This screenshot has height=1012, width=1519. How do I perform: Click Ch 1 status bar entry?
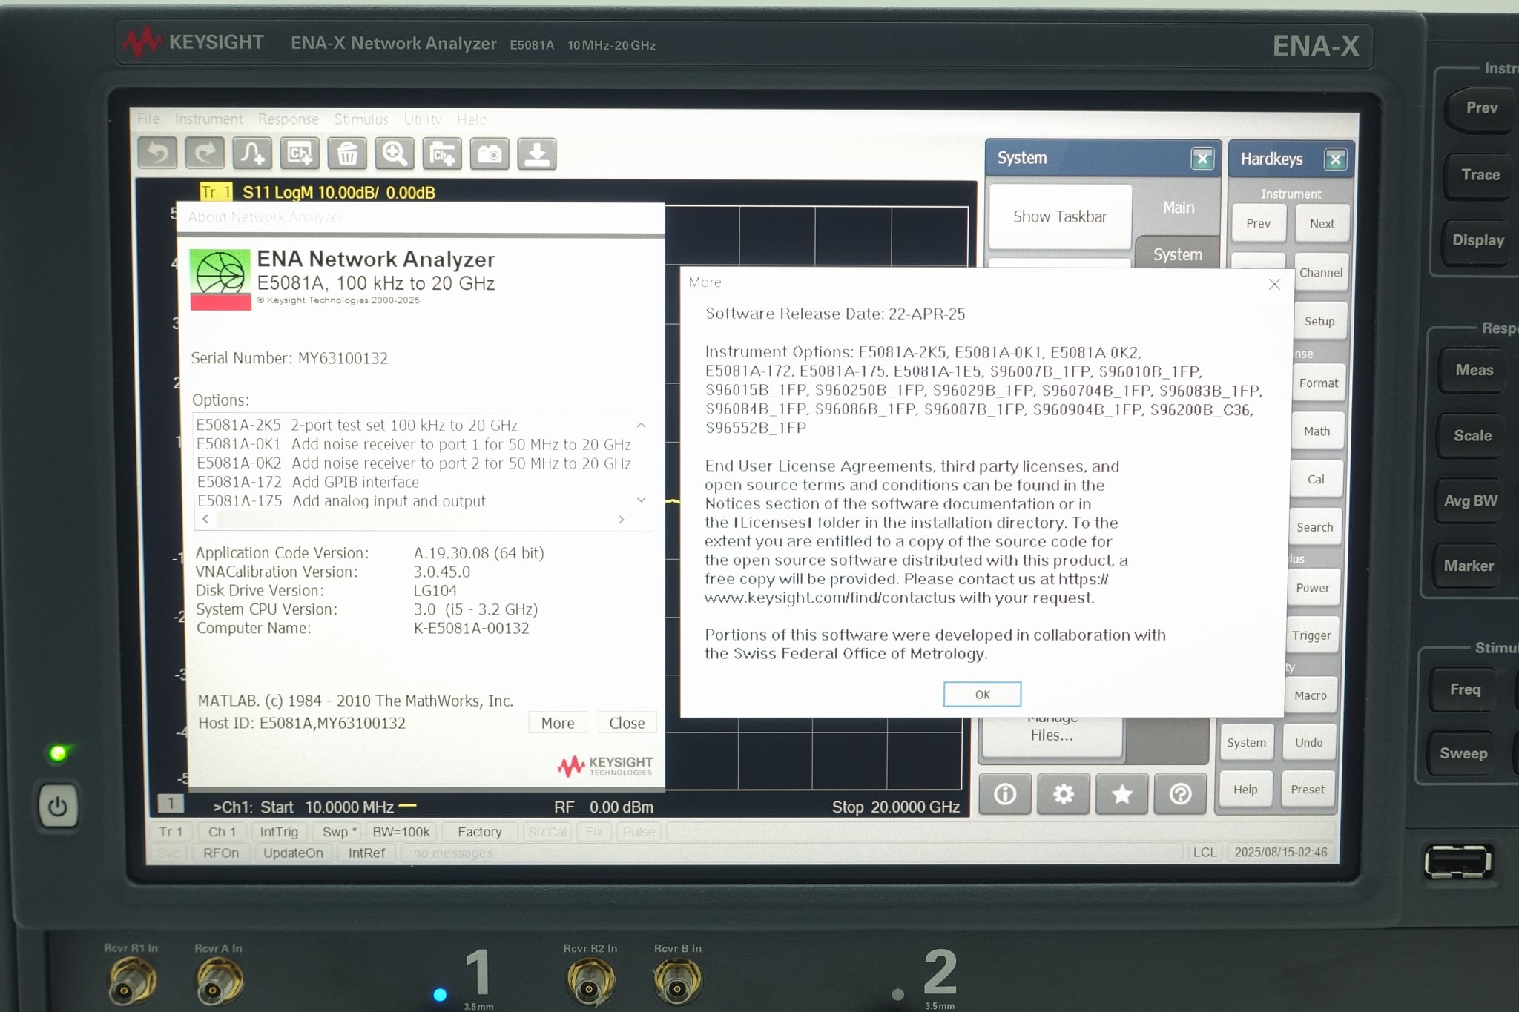222,832
